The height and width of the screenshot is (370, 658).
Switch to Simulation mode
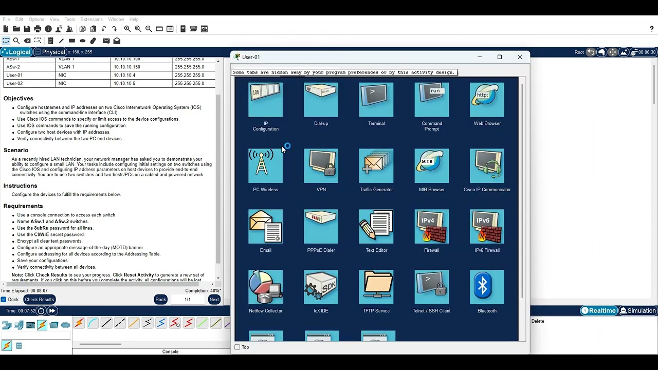(638, 310)
